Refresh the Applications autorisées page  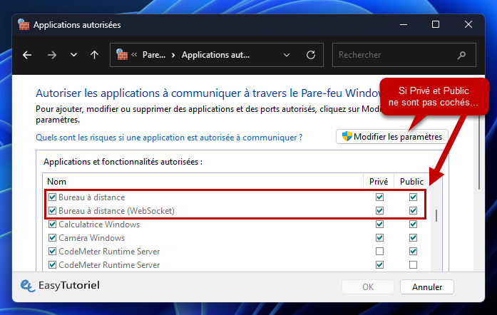(311, 55)
